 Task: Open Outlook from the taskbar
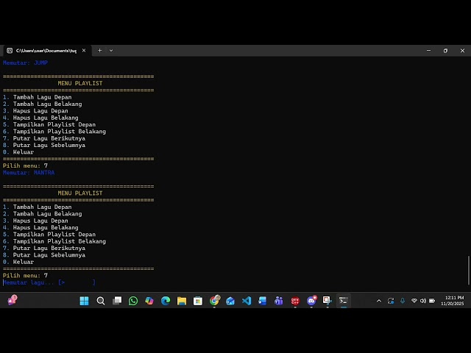click(230, 301)
